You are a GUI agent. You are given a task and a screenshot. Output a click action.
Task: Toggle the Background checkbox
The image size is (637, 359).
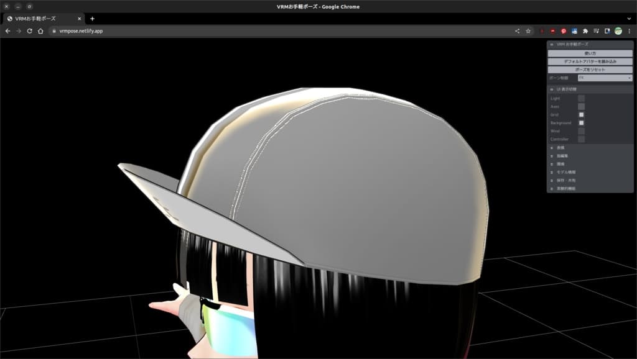click(581, 123)
